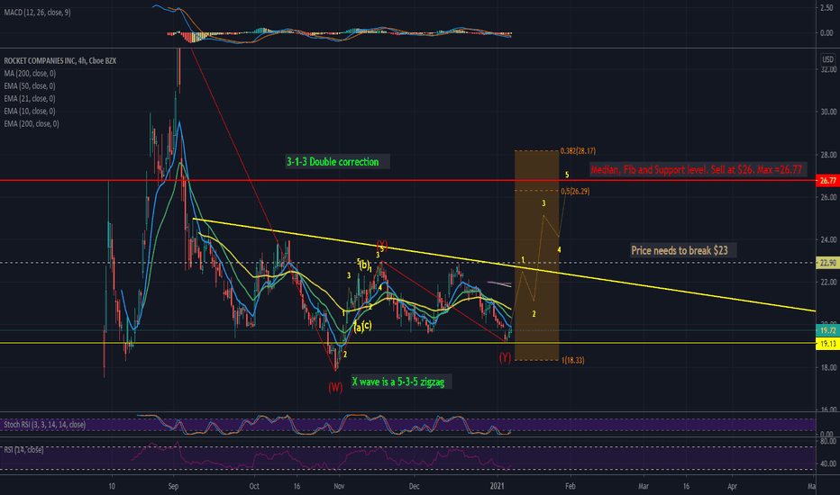Click the Oct label on time axis
The height and width of the screenshot is (495, 840).
(x=254, y=486)
